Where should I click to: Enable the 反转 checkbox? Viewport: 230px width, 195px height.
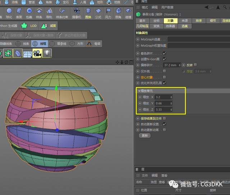tap(195, 65)
